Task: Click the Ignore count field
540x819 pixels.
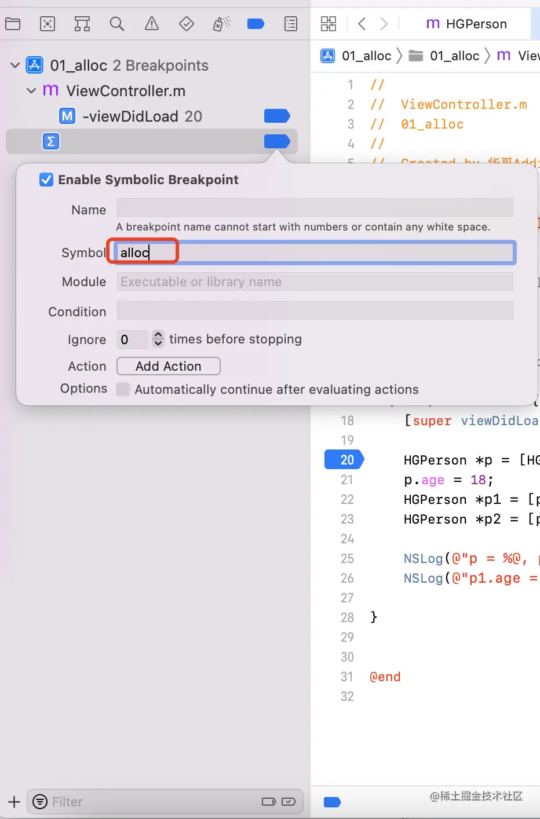Action: point(133,339)
